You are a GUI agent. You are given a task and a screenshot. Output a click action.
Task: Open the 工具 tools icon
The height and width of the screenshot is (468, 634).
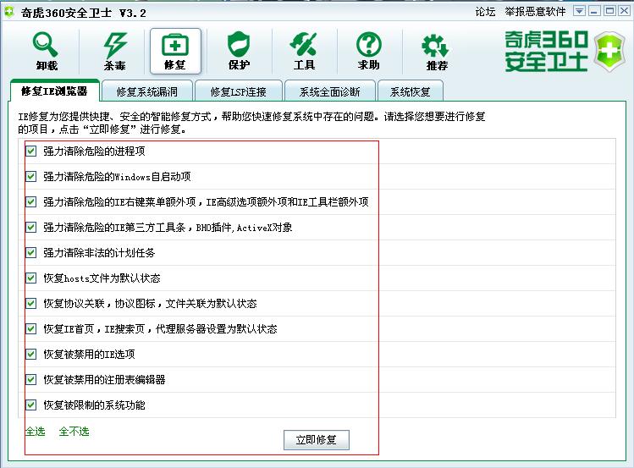[x=304, y=51]
